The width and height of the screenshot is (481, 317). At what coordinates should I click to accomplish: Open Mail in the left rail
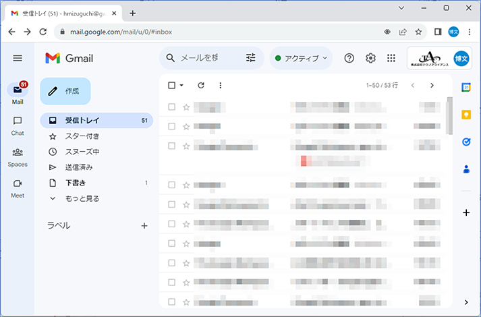pyautogui.click(x=18, y=93)
